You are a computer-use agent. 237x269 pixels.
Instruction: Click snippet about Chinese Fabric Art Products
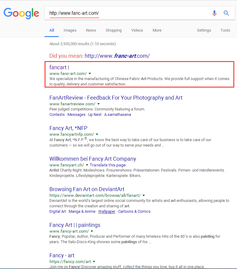click(x=139, y=81)
